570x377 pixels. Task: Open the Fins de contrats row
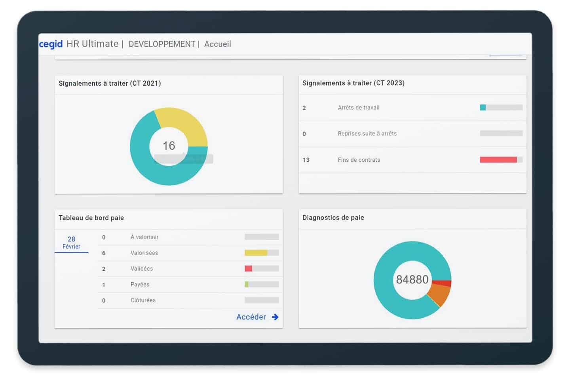tap(359, 160)
